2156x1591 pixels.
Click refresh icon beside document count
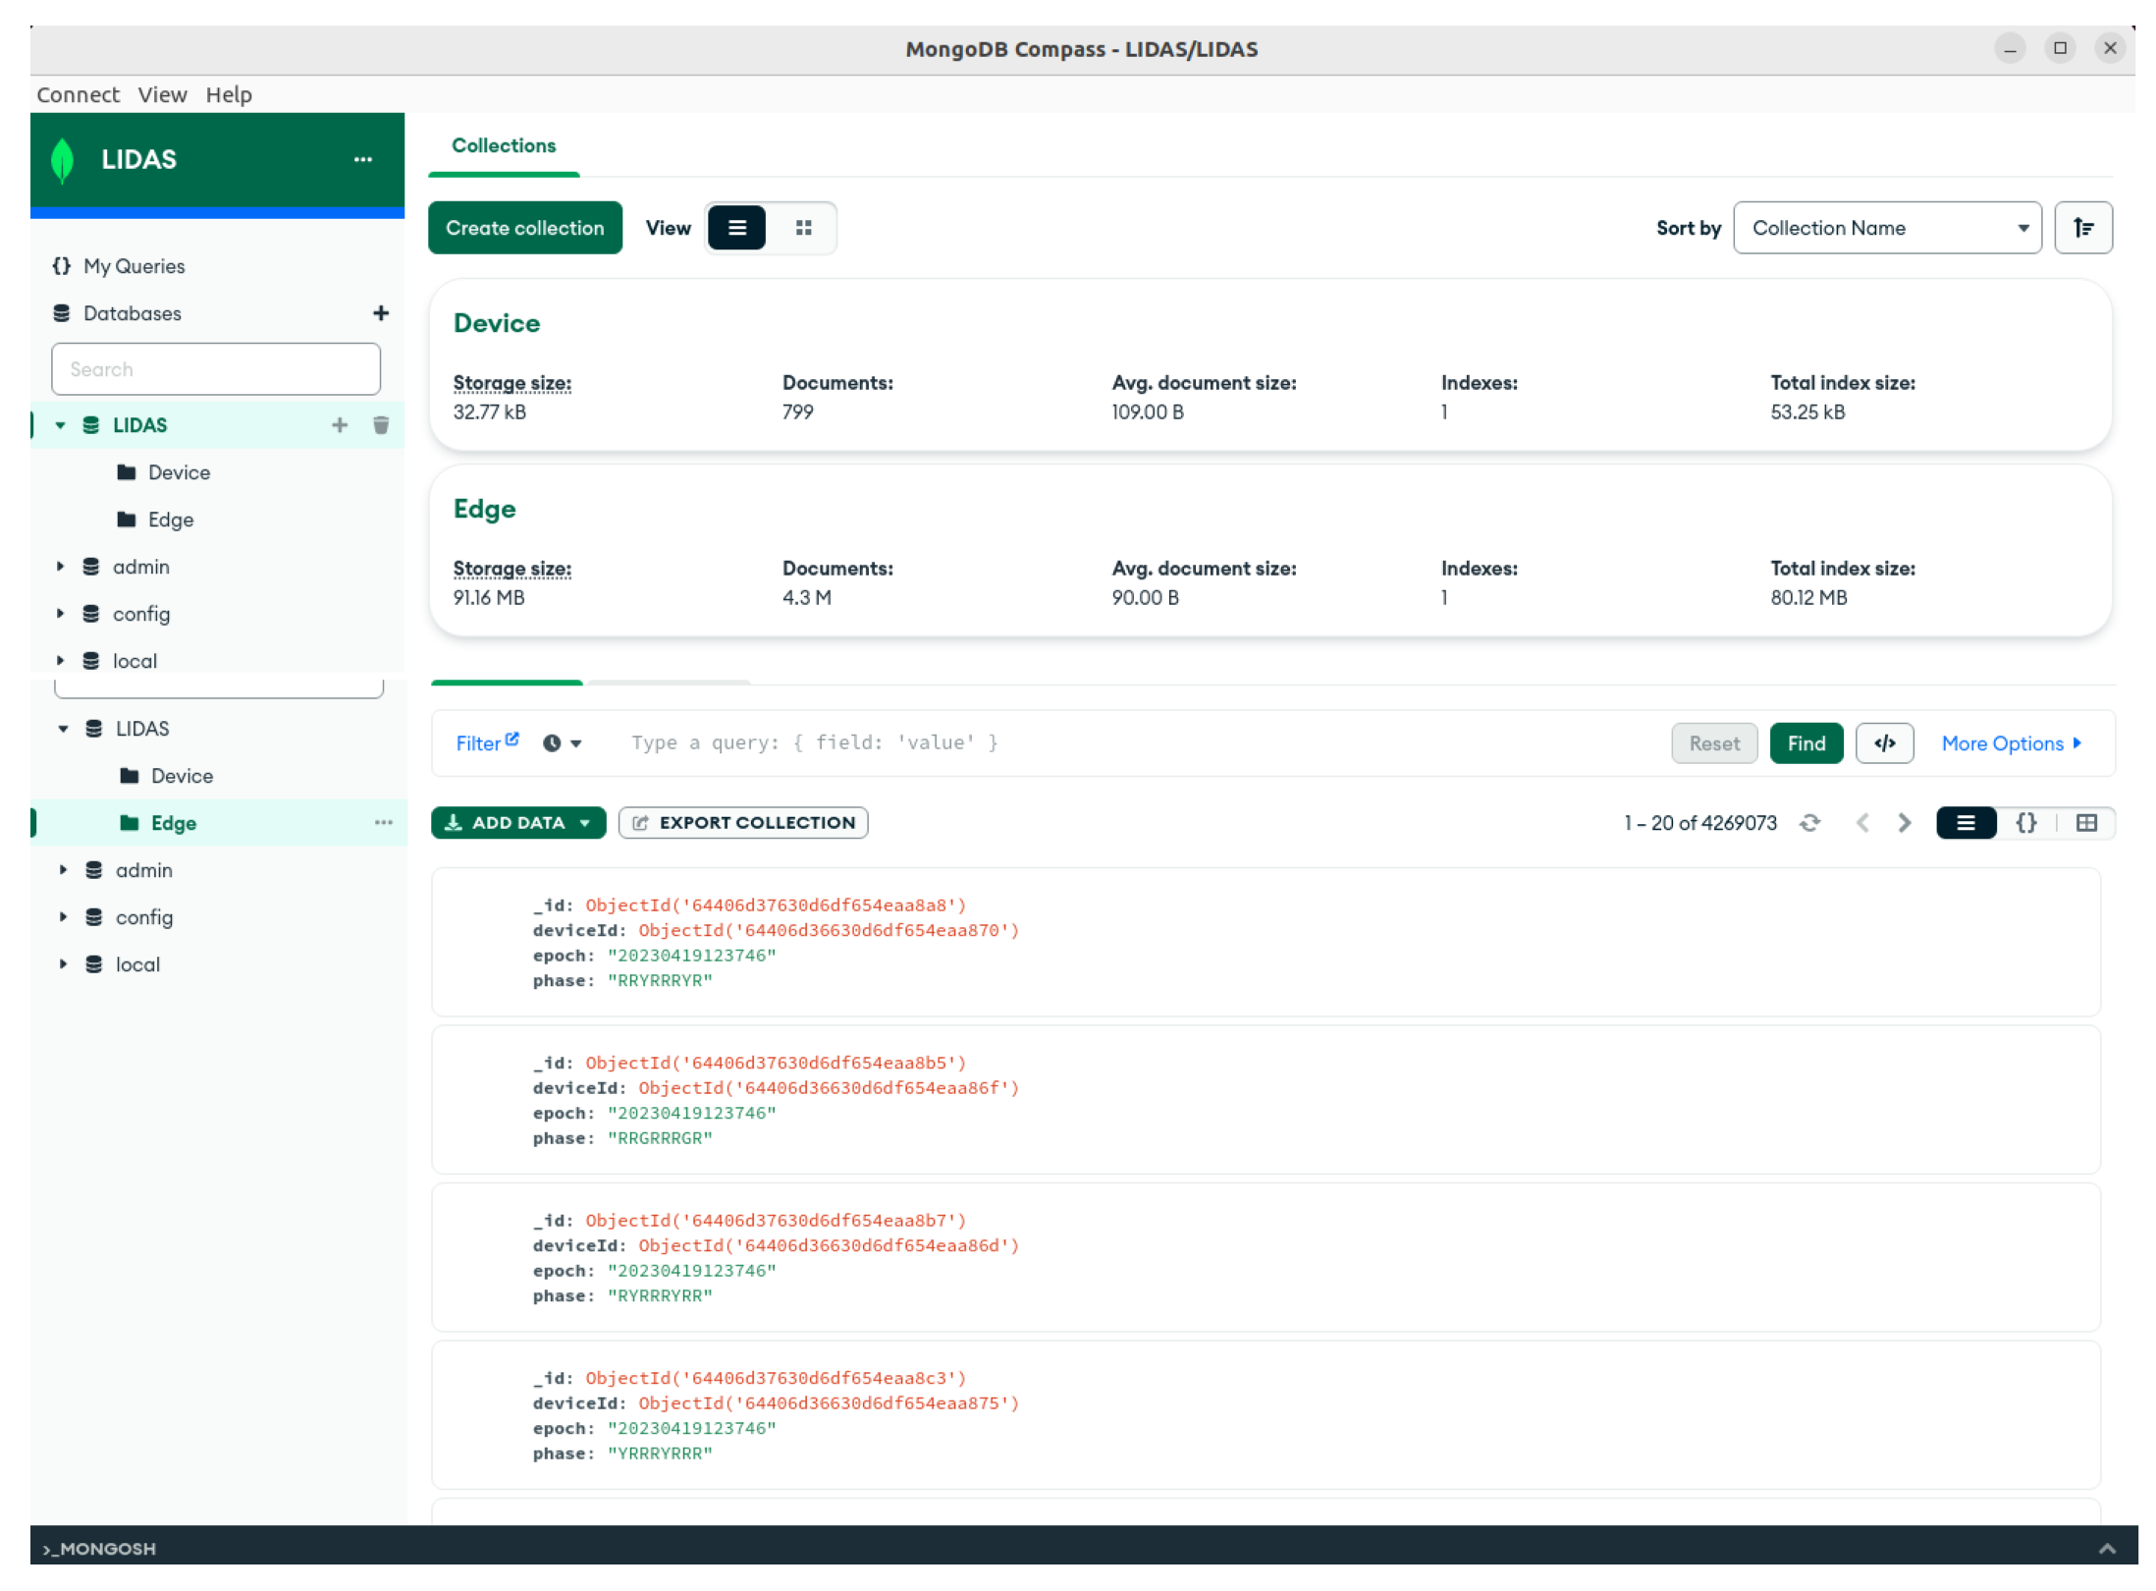[x=1809, y=823]
